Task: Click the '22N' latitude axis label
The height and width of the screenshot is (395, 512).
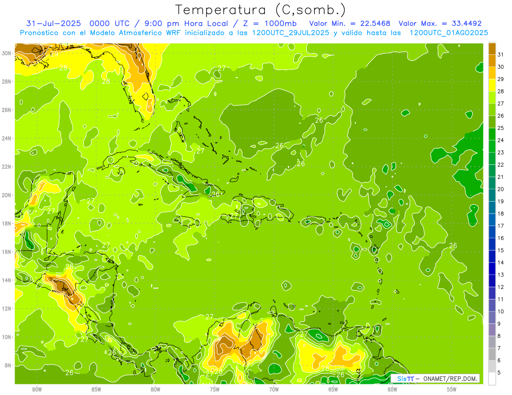Action: (x=7, y=167)
